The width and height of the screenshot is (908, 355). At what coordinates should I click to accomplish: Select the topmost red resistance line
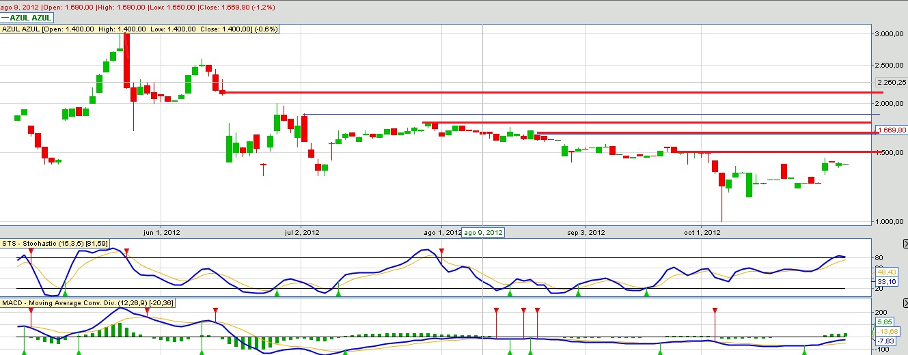coord(547,92)
